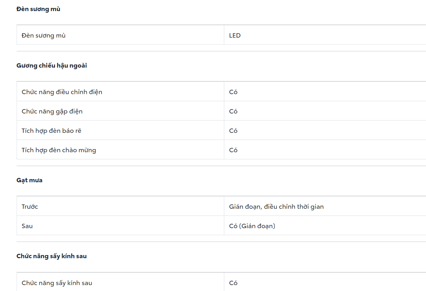Click the "Gương chiếu hậu ngoài" heading
Viewport: 426px width, 291px height.
pyautogui.click(x=52, y=66)
